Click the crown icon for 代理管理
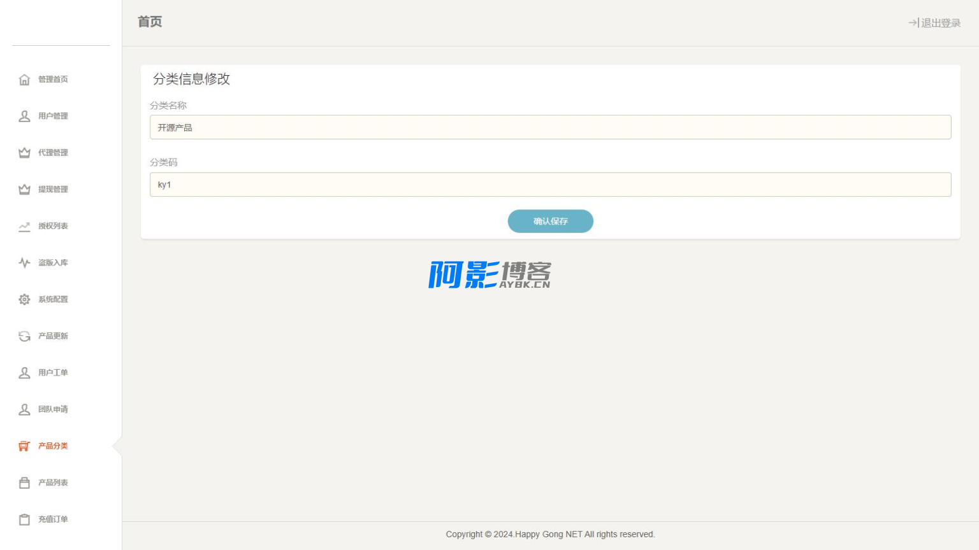979x550 pixels. tap(24, 153)
